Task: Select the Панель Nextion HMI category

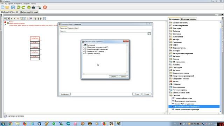Action: point(181,92)
